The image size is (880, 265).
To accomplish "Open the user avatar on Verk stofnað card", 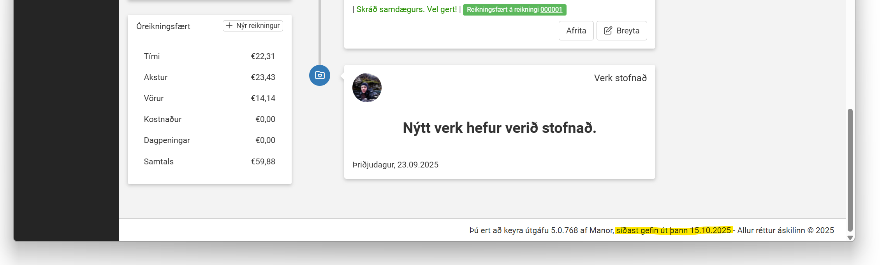I will pos(367,88).
